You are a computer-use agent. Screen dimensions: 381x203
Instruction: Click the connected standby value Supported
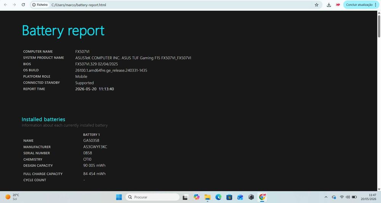tap(84, 83)
